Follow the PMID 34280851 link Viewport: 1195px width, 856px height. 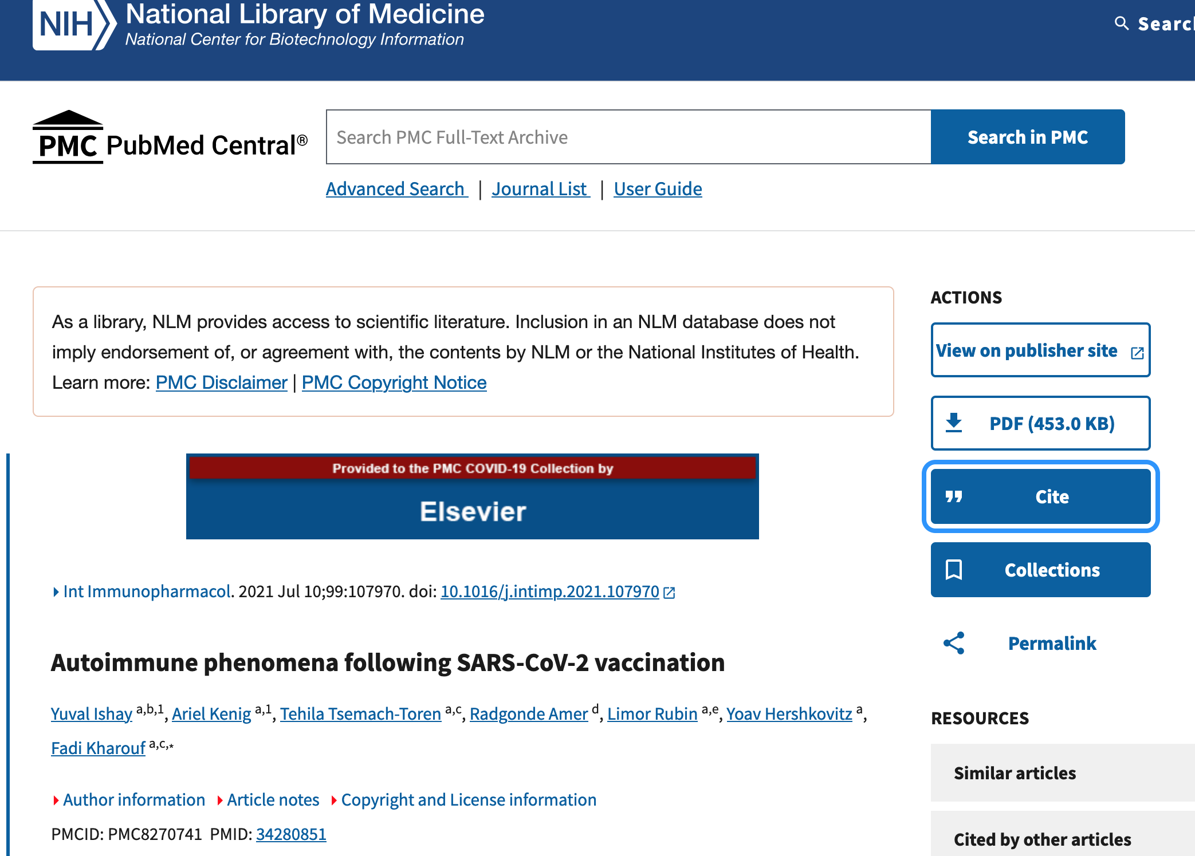[x=291, y=834]
